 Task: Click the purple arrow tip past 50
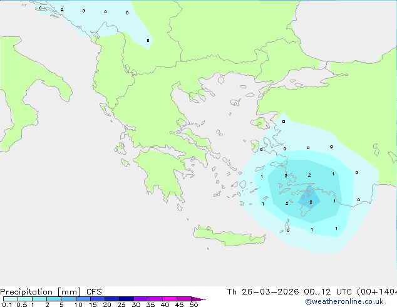pyautogui.click(x=198, y=299)
